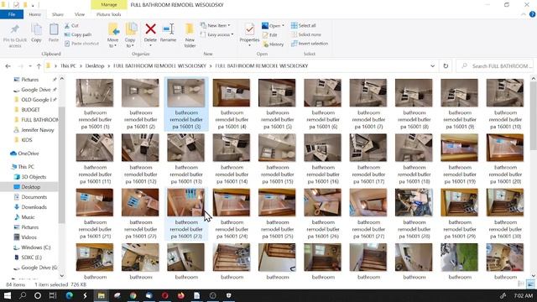Click Paste shortcut in ribbon
Viewport: 537px width, 302px height.
click(x=81, y=44)
